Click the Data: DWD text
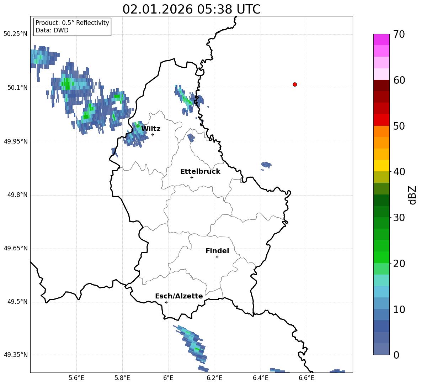This screenshot has width=421, height=385. point(52,30)
